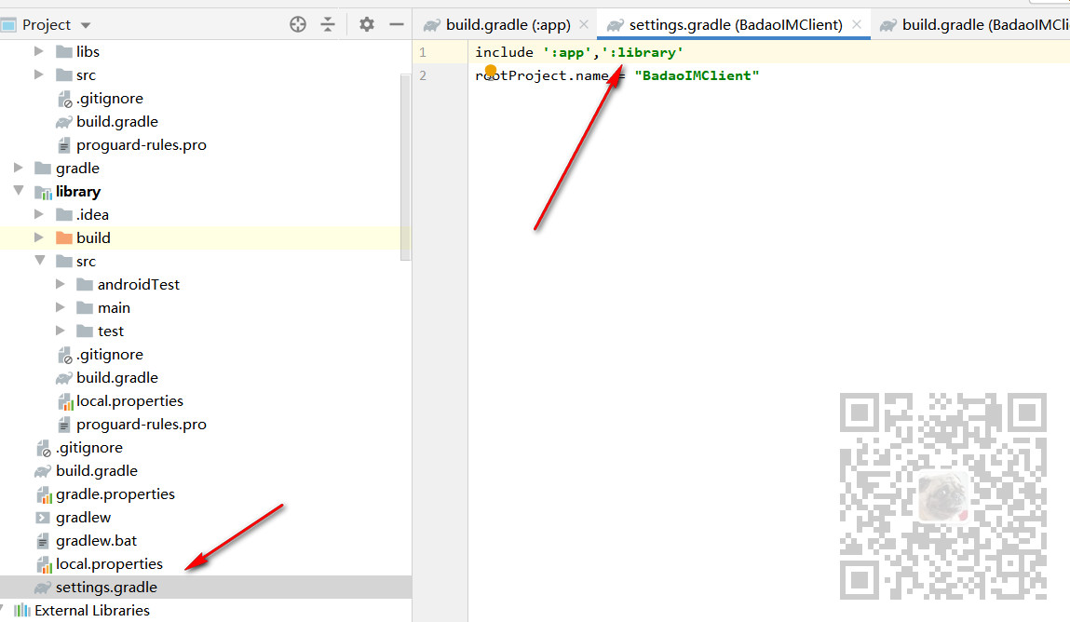Select build.gradle elephant icon inside library
The image size is (1070, 622).
64,378
